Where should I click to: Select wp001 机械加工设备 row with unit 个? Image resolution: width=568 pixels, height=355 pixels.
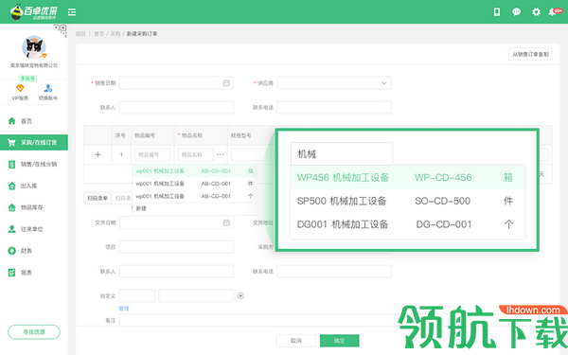click(195, 196)
